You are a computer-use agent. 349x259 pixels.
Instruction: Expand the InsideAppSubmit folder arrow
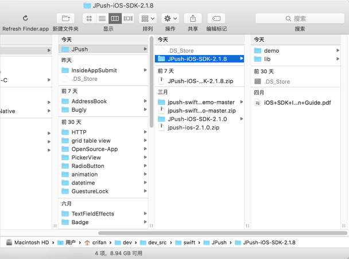pyautogui.click(x=145, y=70)
